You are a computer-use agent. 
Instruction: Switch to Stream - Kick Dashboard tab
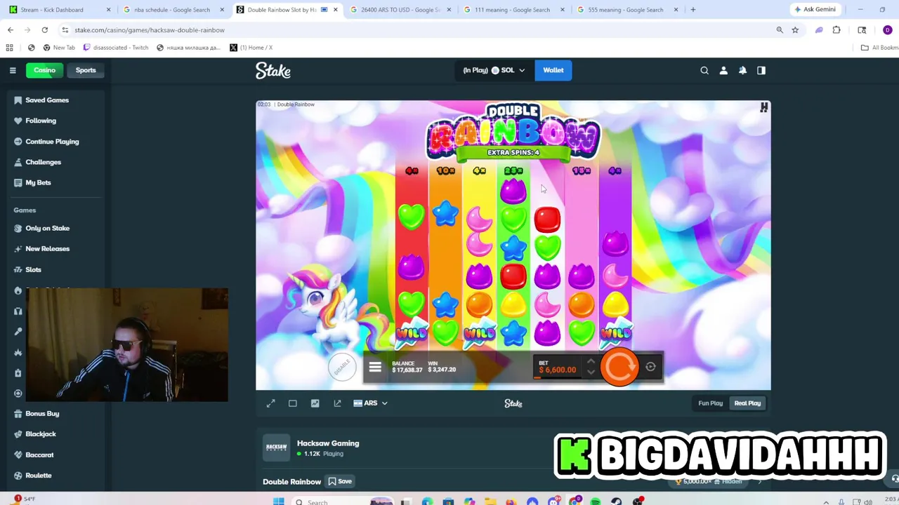(60, 10)
